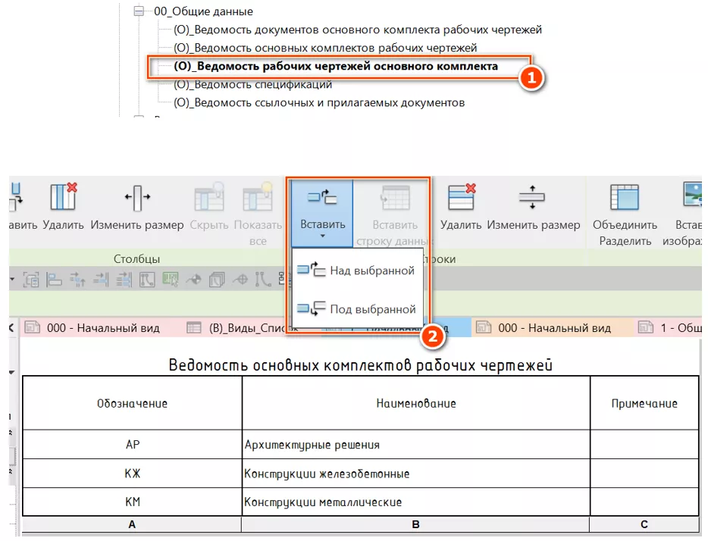Click the column resize icon (Изменить размер)
708x541 pixels.
pyautogui.click(x=136, y=199)
